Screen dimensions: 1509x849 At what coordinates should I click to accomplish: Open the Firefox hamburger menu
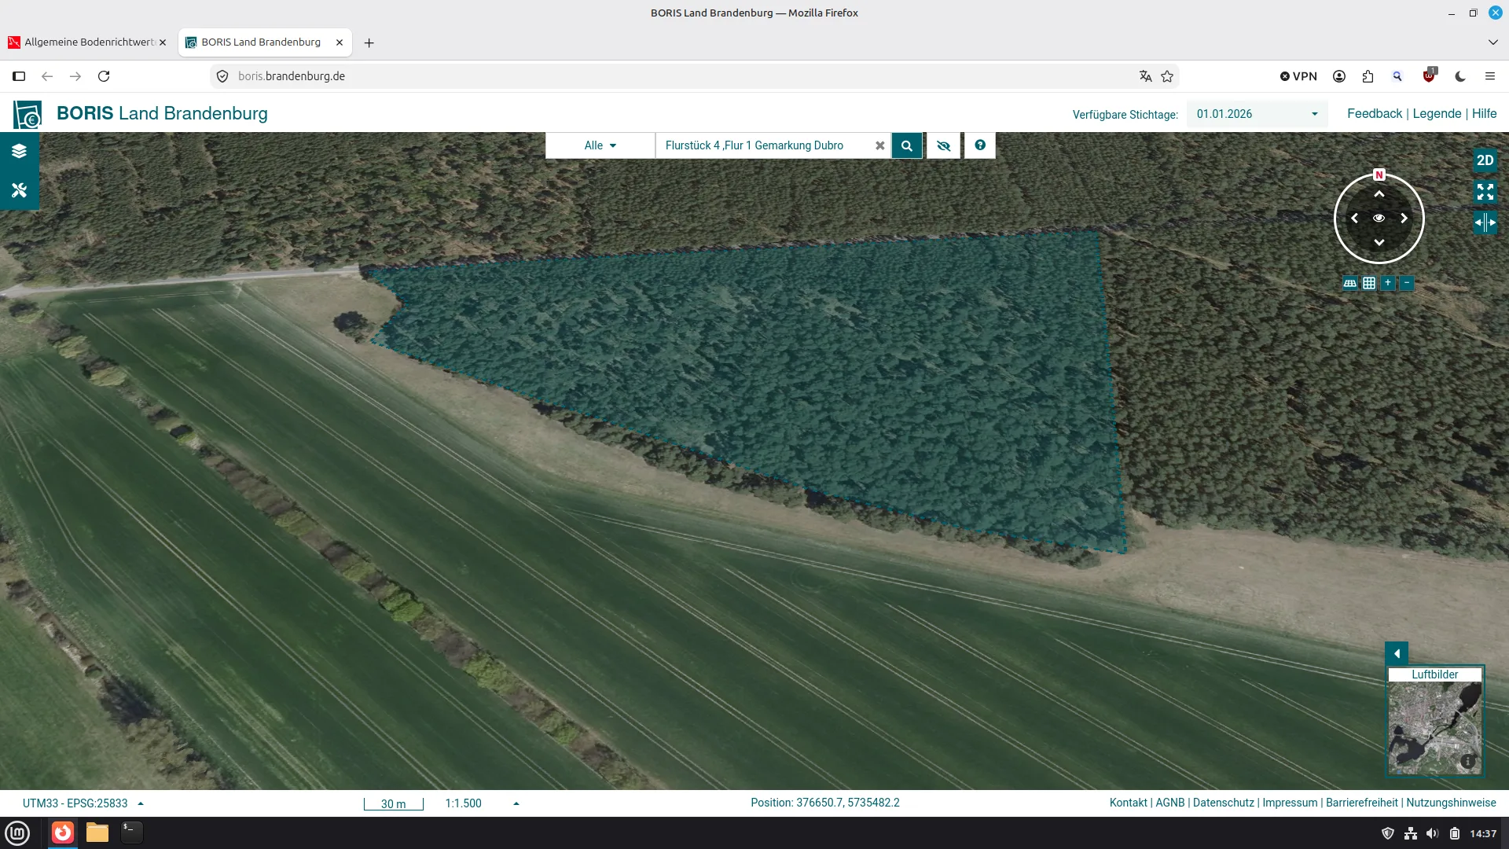coord(1490,76)
